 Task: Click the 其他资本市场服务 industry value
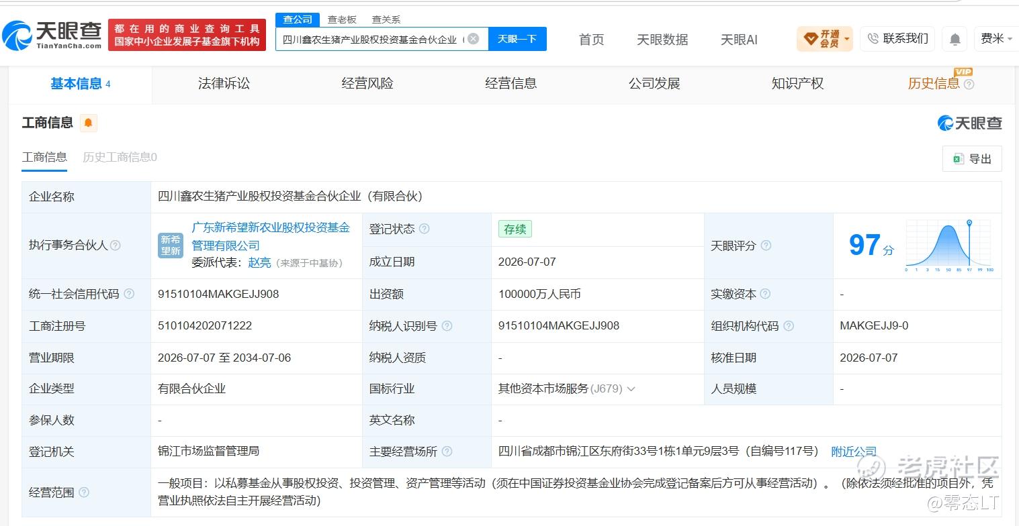click(x=543, y=389)
